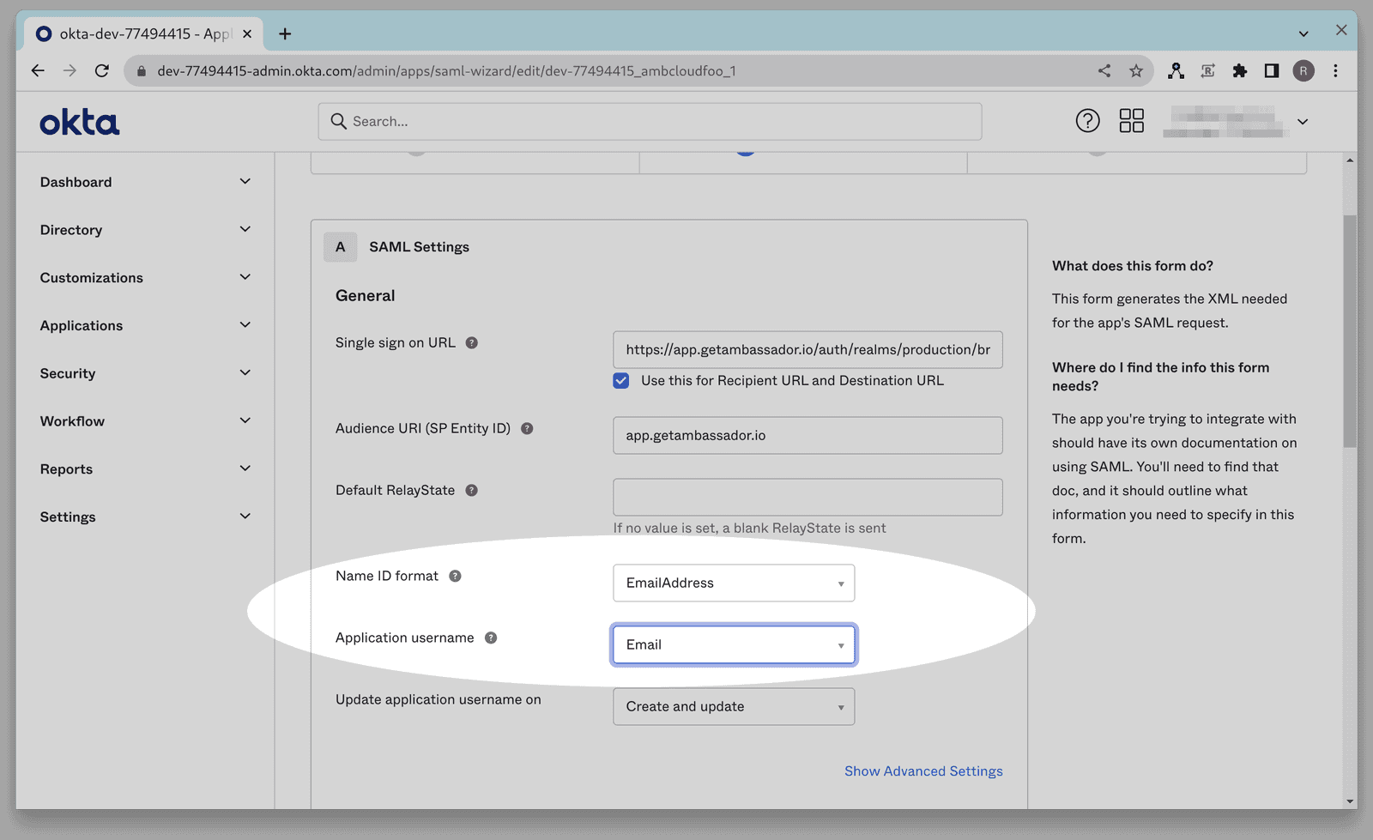Viewport: 1373px width, 840px height.
Task: Expand the Directory sidebar menu
Action: [145, 230]
